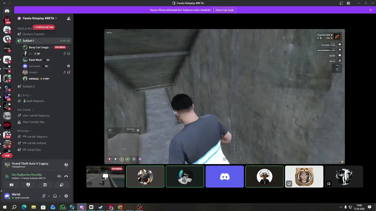The image size is (376, 211).
Task: Open the FENIX server icon
Action: pos(7,48)
